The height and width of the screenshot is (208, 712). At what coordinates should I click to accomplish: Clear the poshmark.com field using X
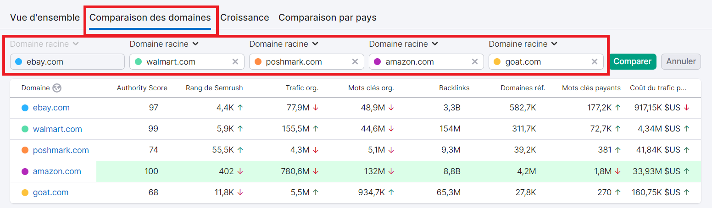355,62
